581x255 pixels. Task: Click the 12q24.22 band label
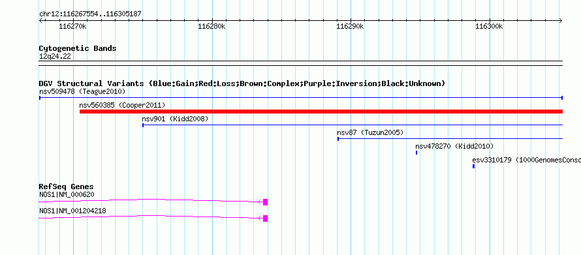55,57
